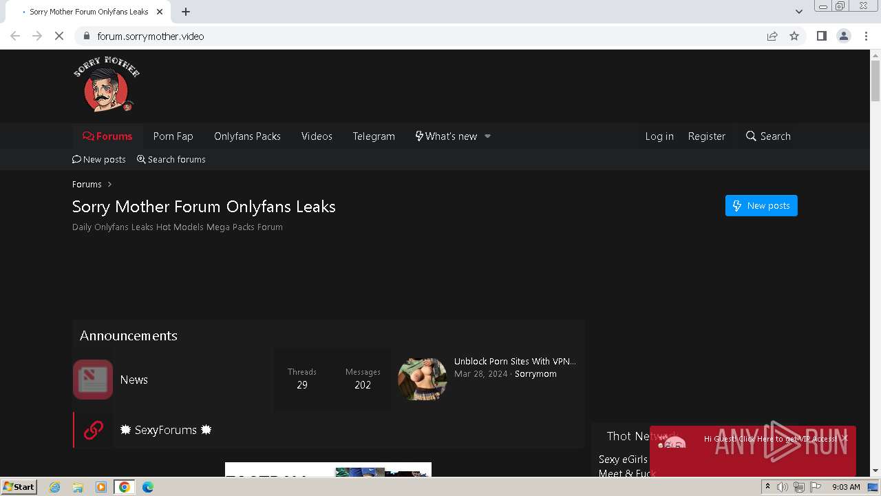Click the VIP Access notice text
881x496 pixels.
tap(770, 439)
